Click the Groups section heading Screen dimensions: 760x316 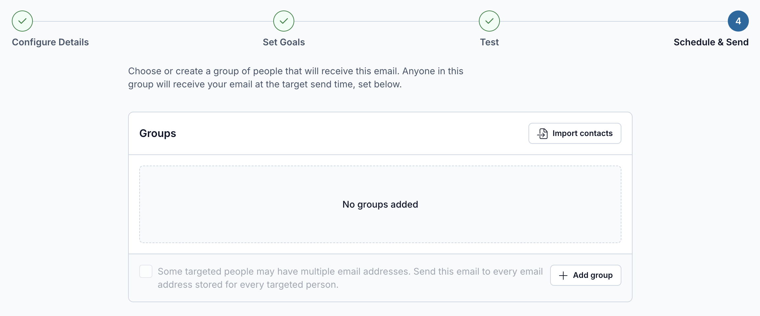click(158, 133)
